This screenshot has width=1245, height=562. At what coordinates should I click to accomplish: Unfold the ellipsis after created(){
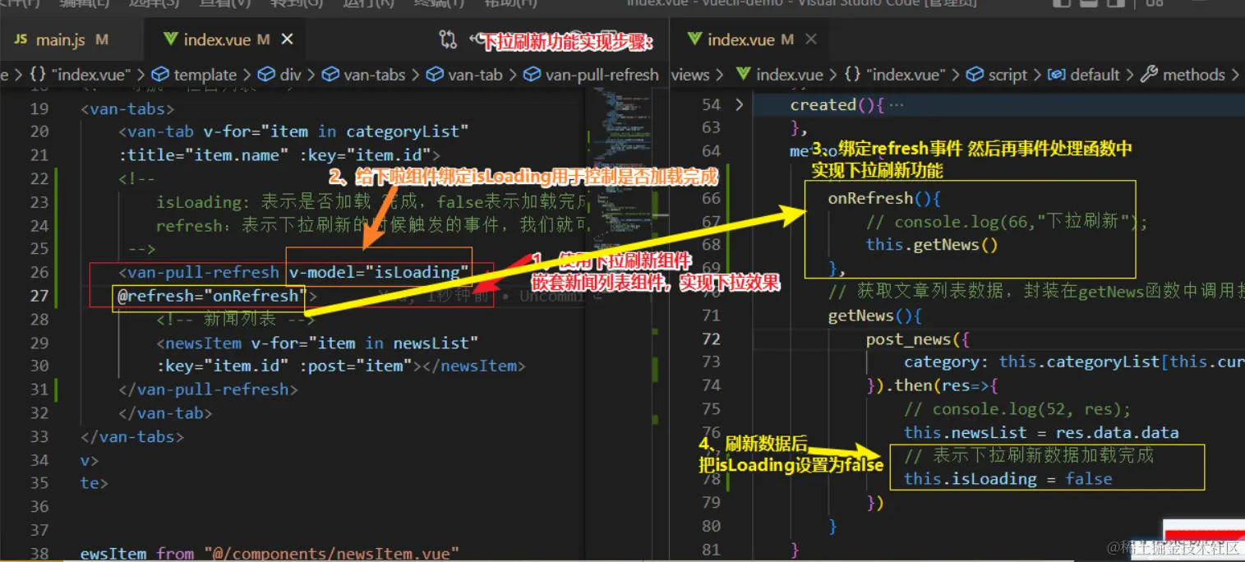(896, 105)
